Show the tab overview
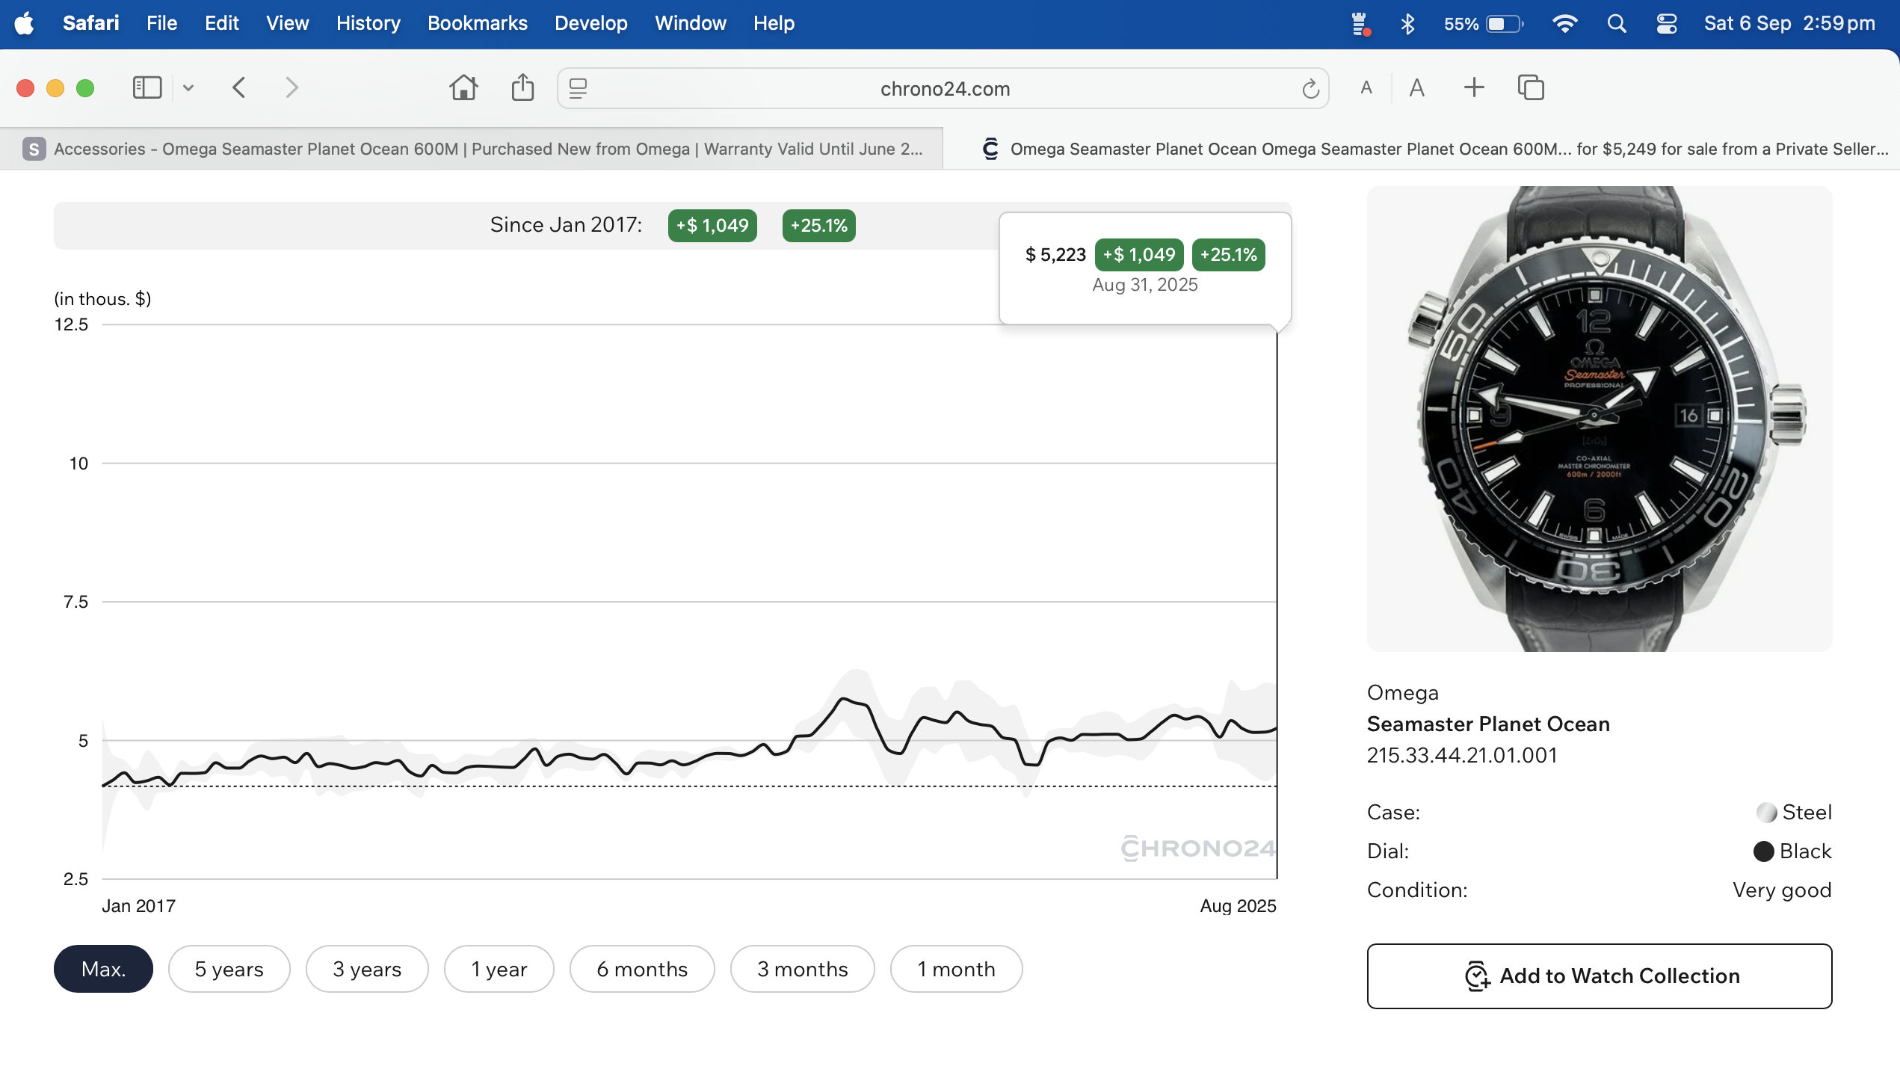Image resolution: width=1900 pixels, height=1072 pixels. coord(1531,87)
